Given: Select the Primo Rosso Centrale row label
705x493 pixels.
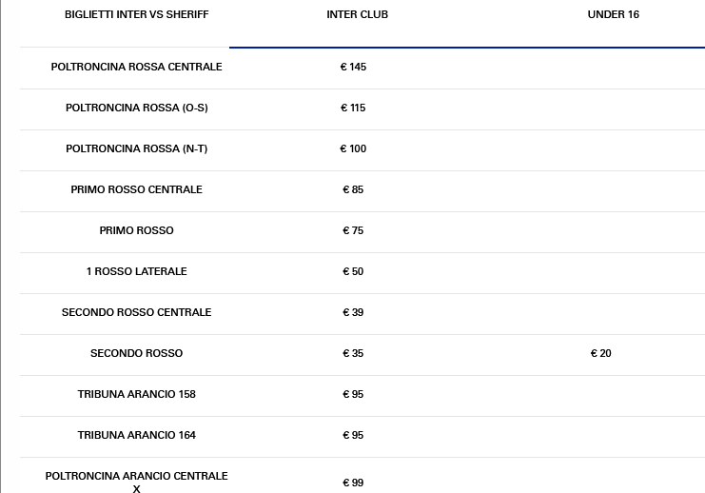Looking at the screenshot, I should click(x=136, y=190).
